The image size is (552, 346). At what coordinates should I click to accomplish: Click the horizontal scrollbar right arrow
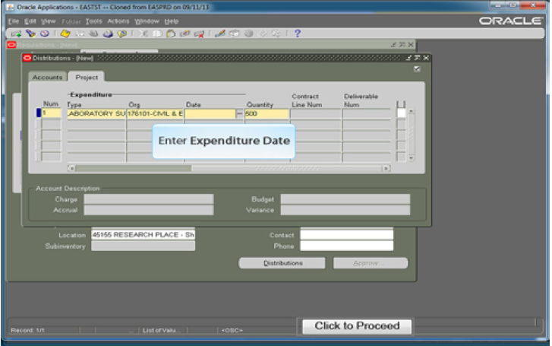[386, 169]
